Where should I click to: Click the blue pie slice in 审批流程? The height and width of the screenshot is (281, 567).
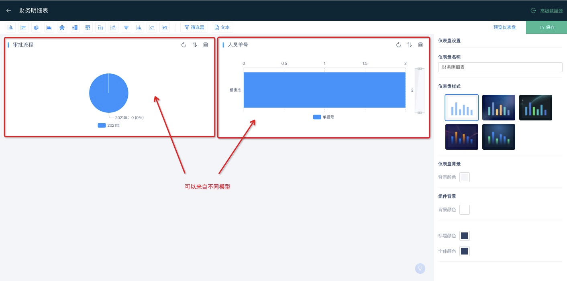click(109, 93)
